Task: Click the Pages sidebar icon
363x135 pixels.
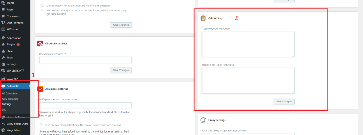Action: 3,10
